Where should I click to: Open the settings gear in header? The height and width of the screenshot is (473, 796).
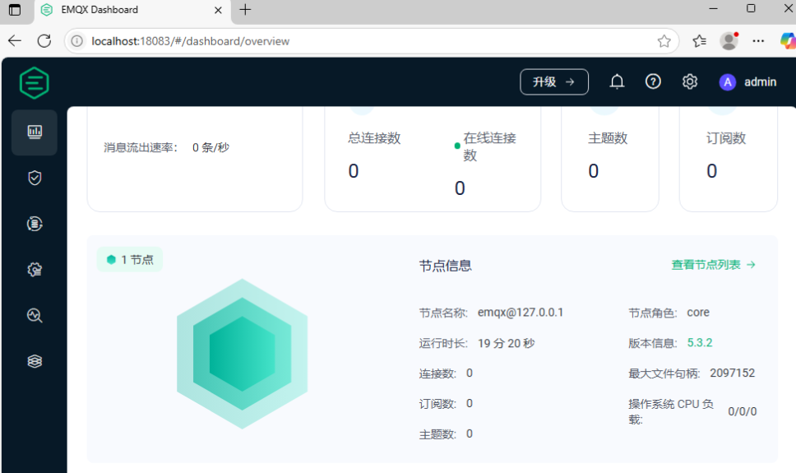689,81
